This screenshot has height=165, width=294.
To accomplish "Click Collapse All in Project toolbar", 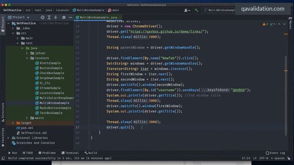I will point(56,17).
